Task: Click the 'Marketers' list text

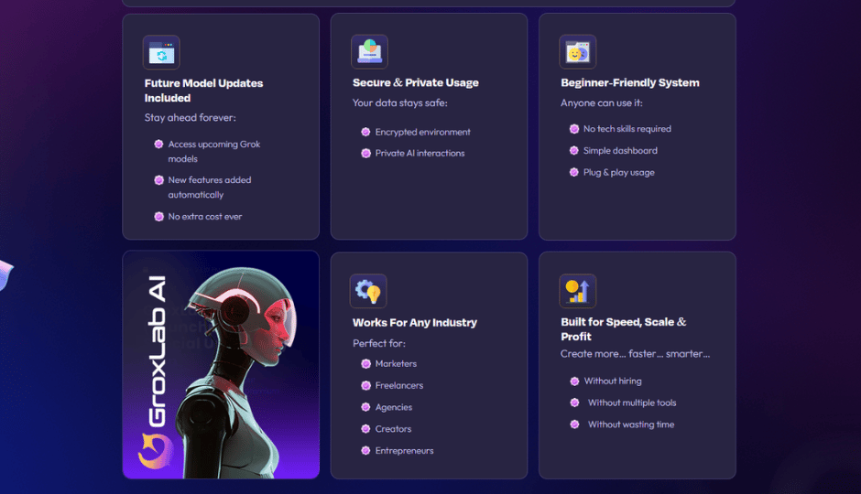Action: click(x=396, y=363)
